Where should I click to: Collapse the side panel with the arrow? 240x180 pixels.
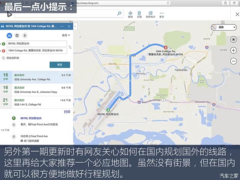click(75, 26)
